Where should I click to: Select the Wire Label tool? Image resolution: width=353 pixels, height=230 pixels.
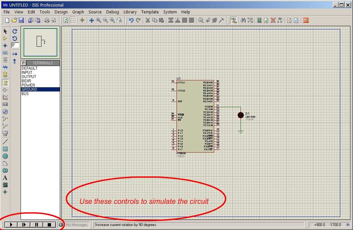[5, 53]
